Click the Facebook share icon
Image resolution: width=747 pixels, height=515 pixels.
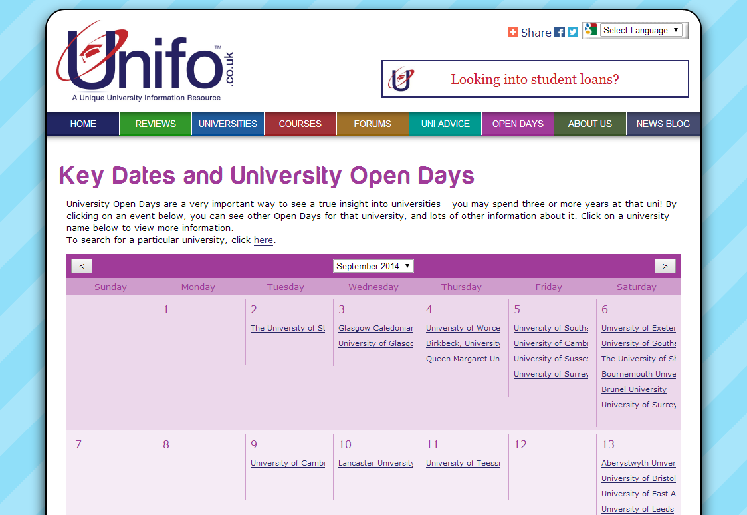point(559,32)
